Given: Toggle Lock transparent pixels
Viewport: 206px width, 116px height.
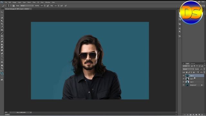Looking at the screenshot, I should (x=187, y=72).
